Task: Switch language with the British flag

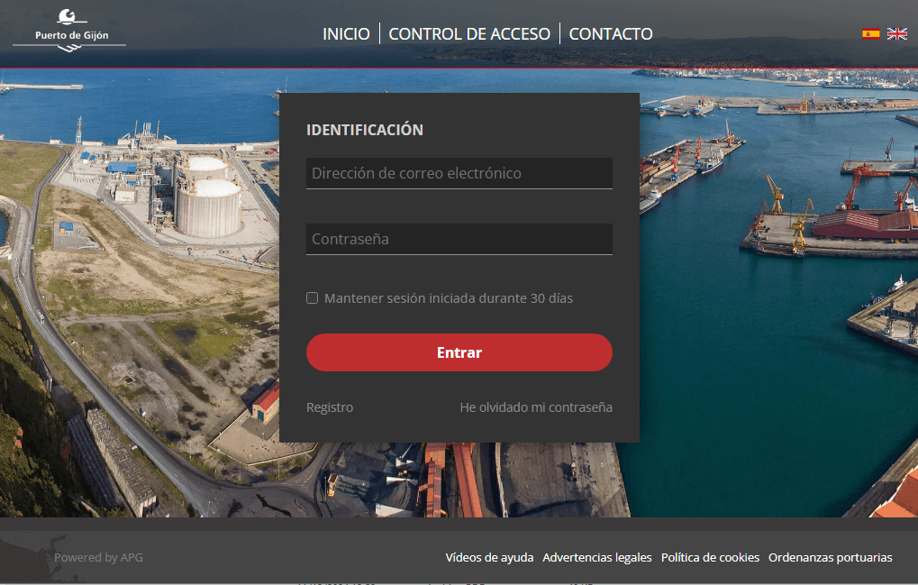Action: coord(896,34)
